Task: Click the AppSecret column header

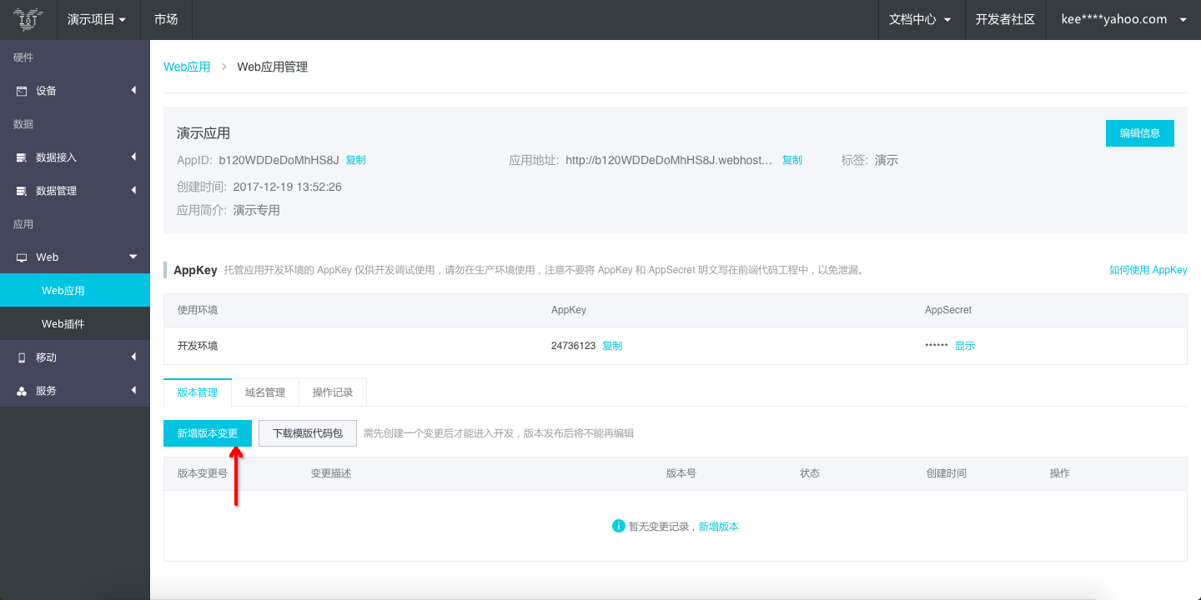Action: click(x=948, y=310)
